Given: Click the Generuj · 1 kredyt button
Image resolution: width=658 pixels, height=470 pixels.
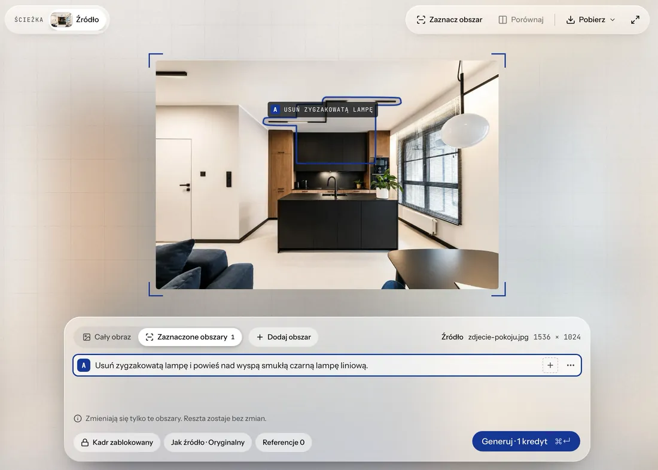Looking at the screenshot, I should coord(526,441).
